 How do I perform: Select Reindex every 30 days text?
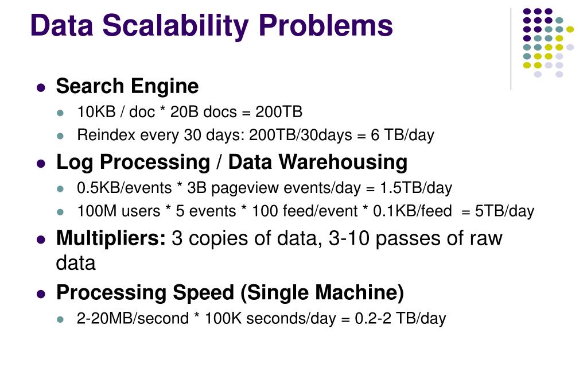point(161,135)
